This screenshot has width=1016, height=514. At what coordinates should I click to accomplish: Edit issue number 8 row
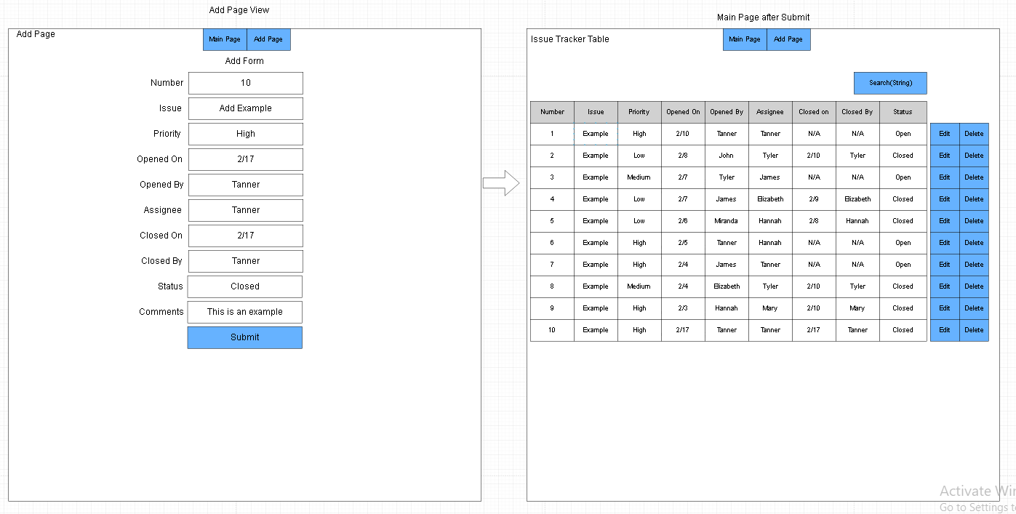coord(945,286)
